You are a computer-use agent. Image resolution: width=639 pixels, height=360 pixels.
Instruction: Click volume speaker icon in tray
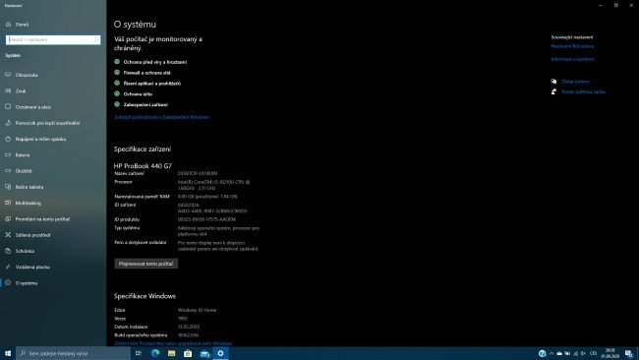coord(583,353)
